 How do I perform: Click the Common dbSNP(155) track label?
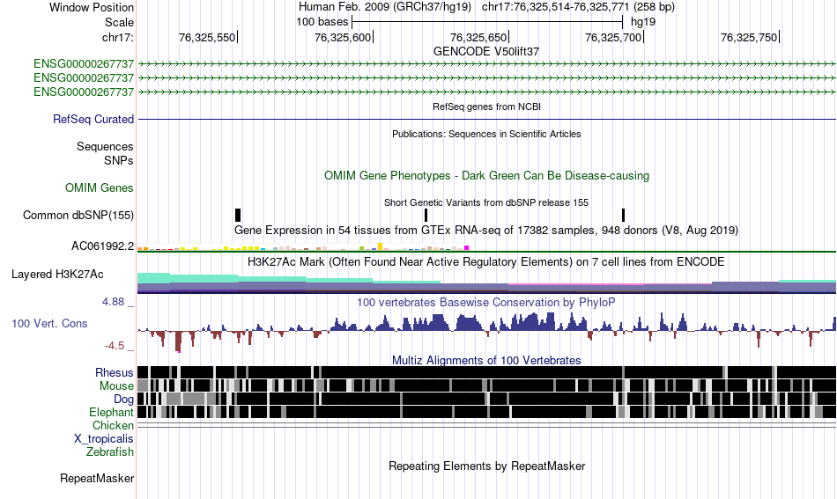(78, 215)
